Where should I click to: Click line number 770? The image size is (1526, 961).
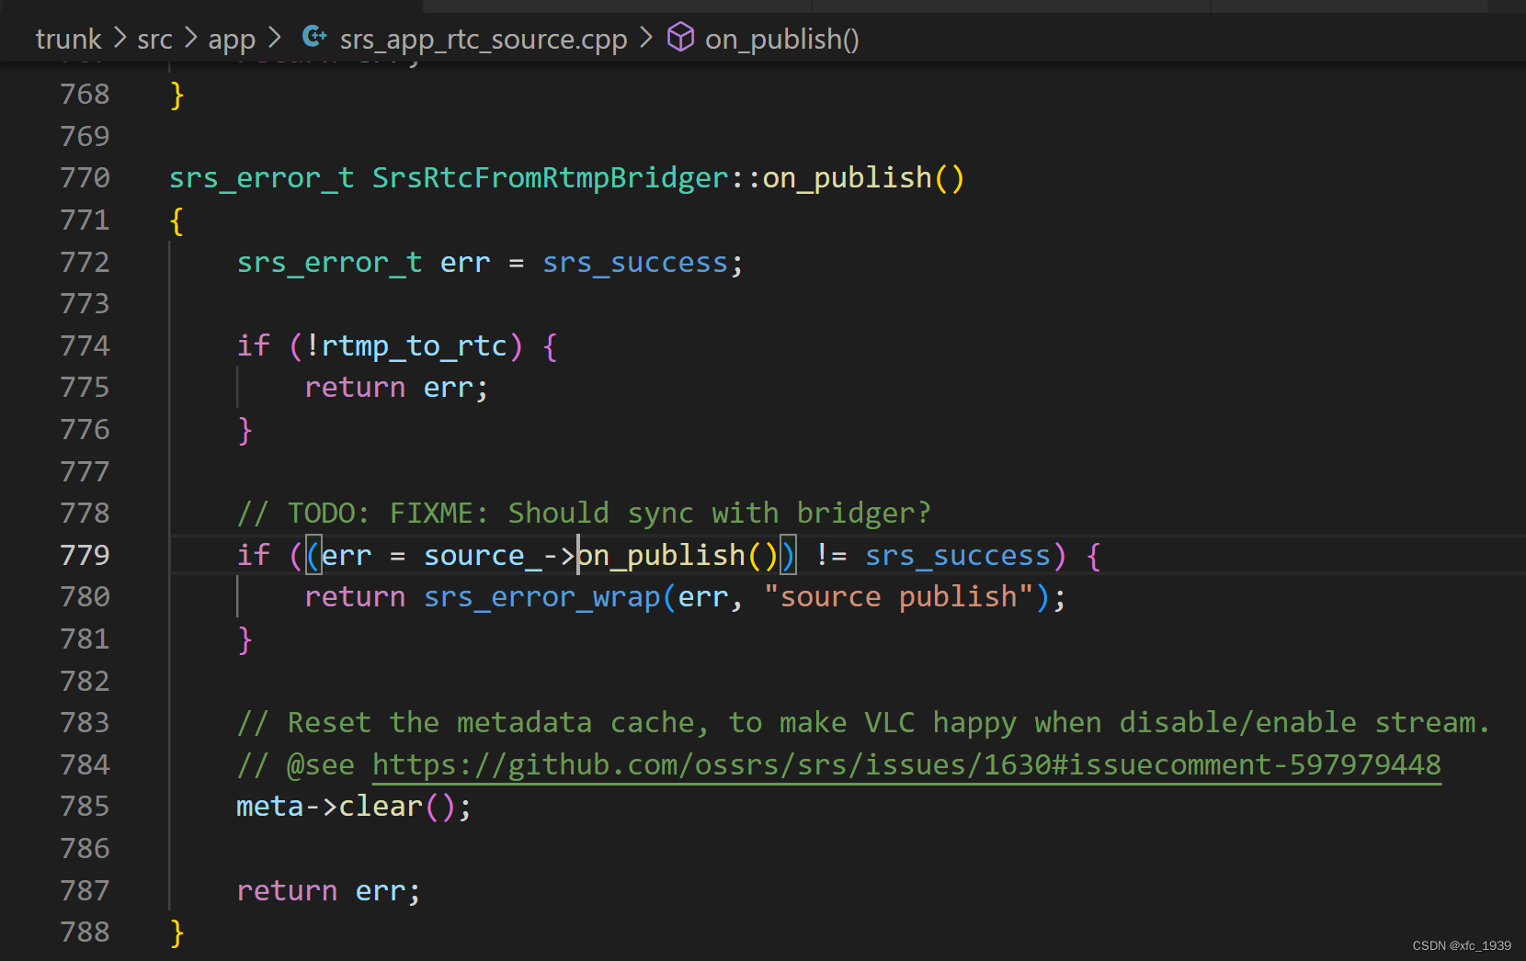point(85,177)
